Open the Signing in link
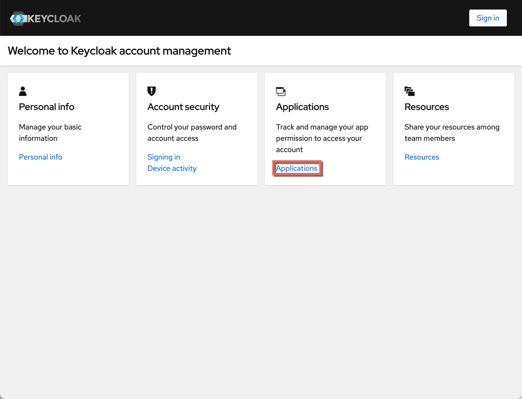 (164, 157)
